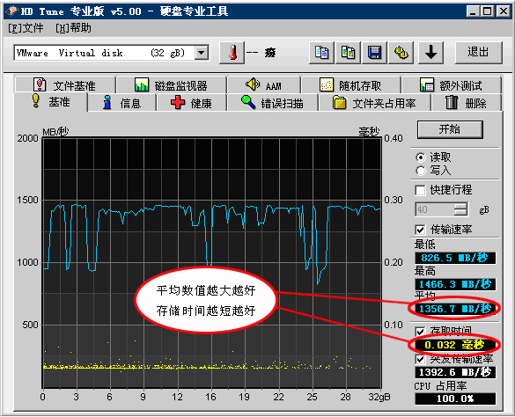Click the copy text to clipboard icon
This screenshot has width=515, height=417.
321,53
